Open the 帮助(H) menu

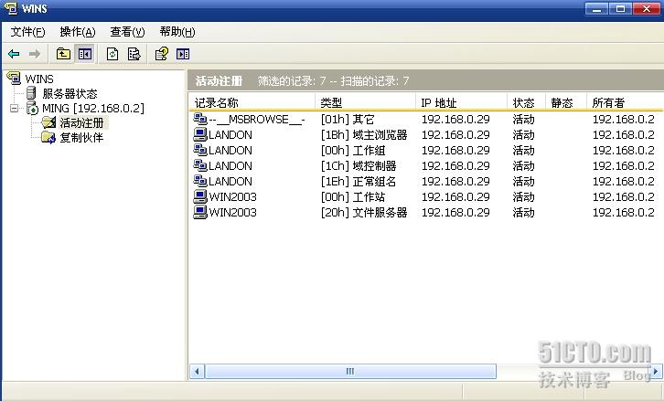(x=177, y=32)
